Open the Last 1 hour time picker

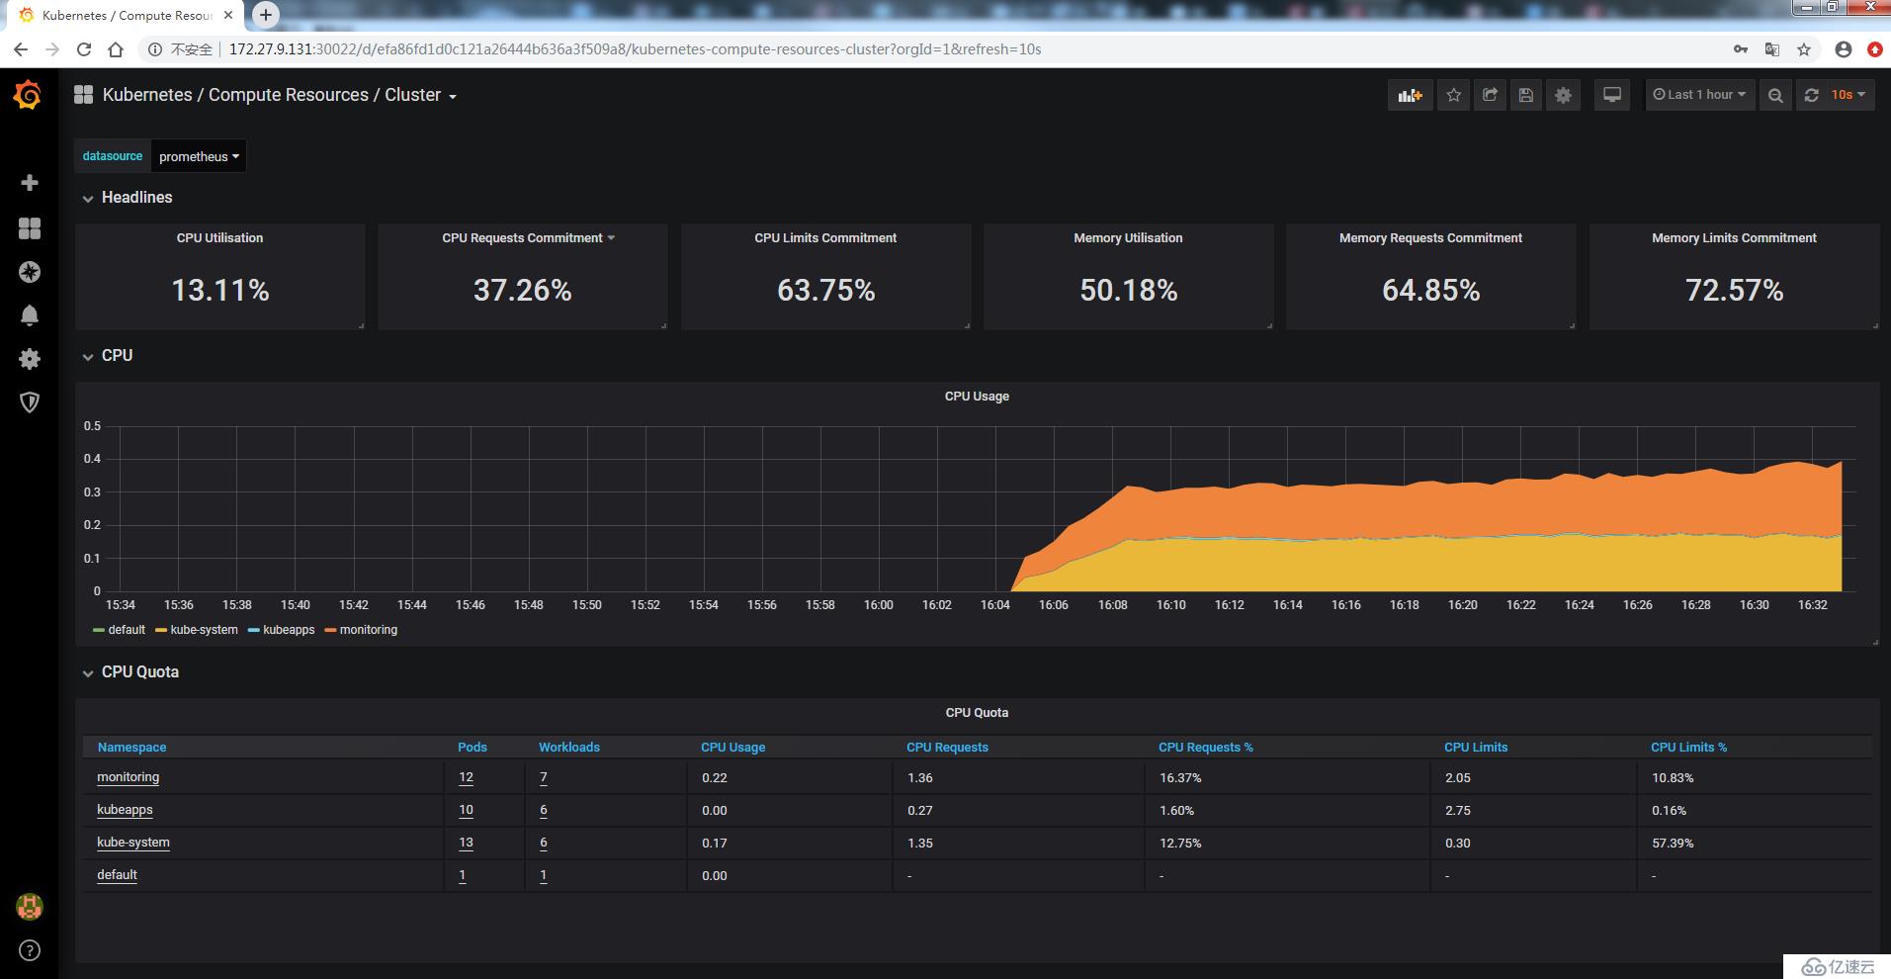click(1699, 95)
